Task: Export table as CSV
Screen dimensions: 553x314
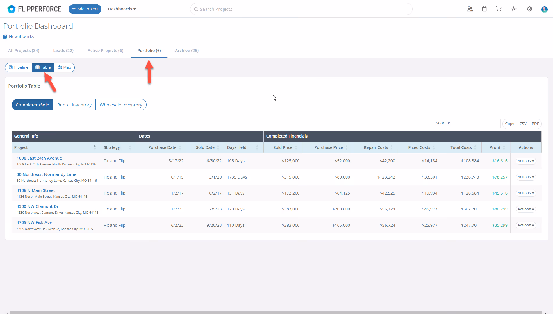Action: coord(523,124)
